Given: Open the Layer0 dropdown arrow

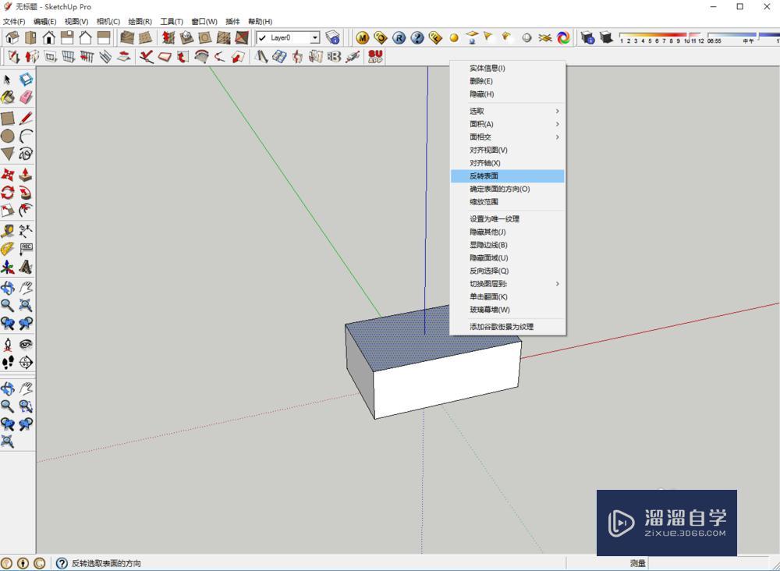Looking at the screenshot, I should (315, 37).
